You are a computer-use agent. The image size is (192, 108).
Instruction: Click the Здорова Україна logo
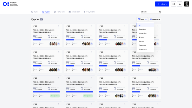coord(11,4)
